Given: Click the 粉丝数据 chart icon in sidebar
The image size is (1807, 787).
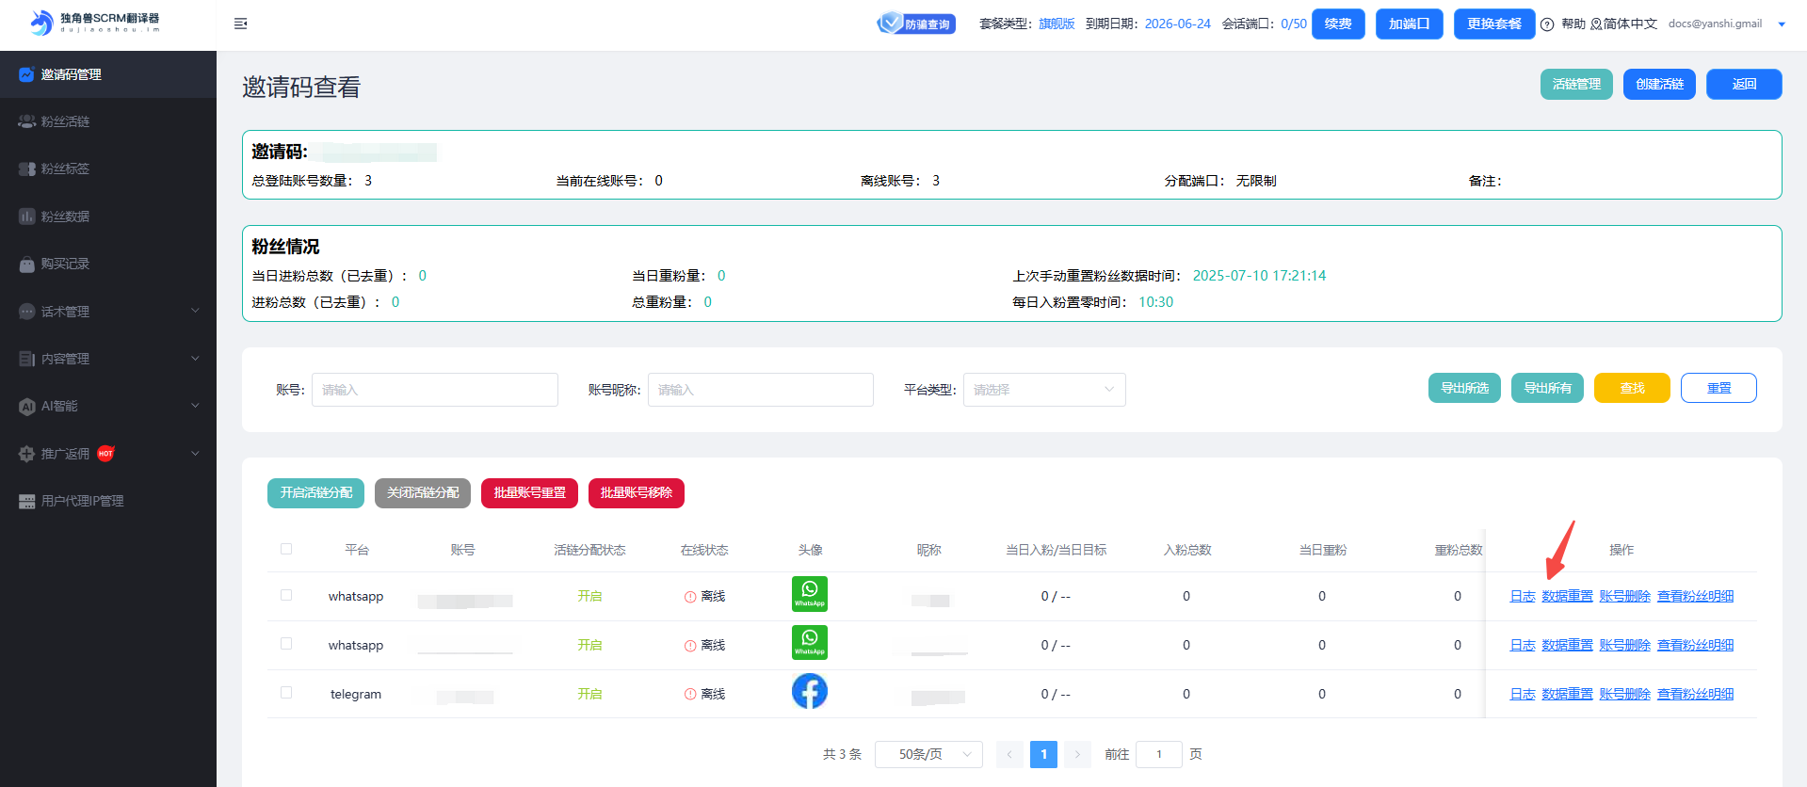Looking at the screenshot, I should (26, 217).
